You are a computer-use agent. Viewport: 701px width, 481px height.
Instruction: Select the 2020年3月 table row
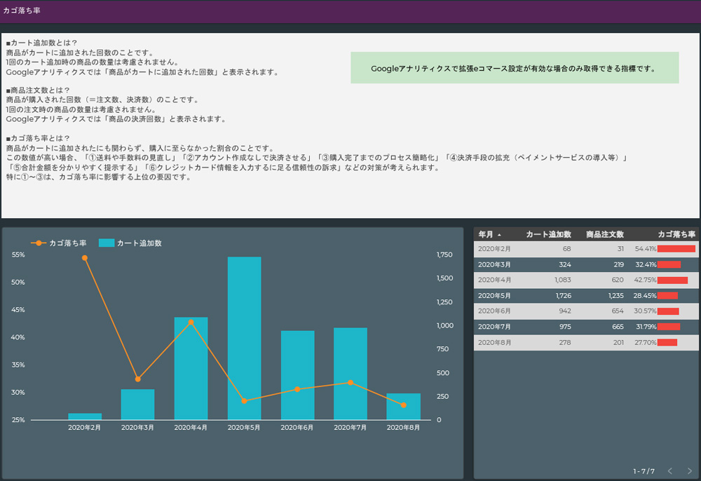pos(586,264)
